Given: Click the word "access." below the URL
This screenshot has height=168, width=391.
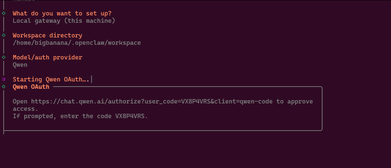Looking at the screenshot, I should coord(25,109).
